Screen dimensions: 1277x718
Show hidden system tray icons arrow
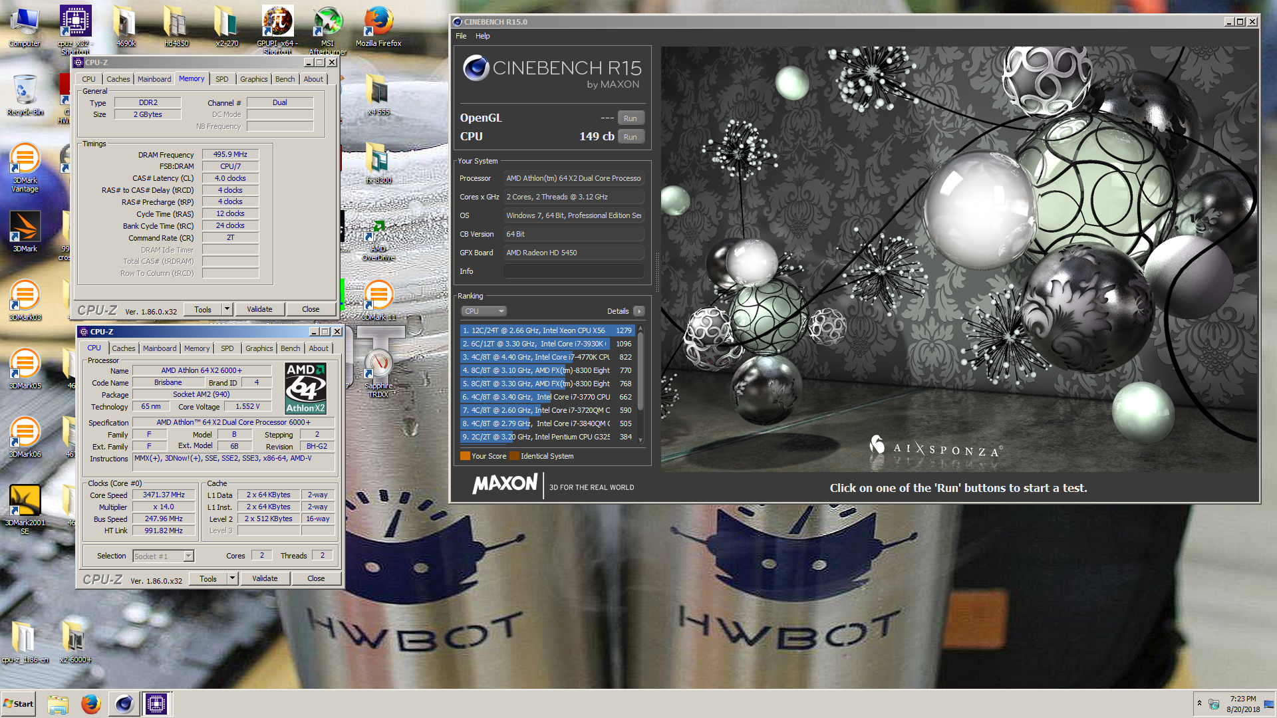pyautogui.click(x=1199, y=703)
